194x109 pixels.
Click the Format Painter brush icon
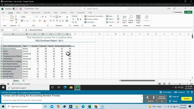click(x=16, y=22)
